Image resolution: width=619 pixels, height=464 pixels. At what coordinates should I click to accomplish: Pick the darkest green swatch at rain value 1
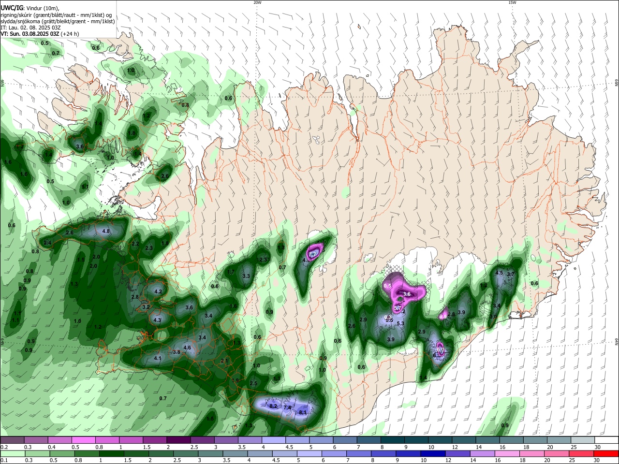(x=111, y=453)
